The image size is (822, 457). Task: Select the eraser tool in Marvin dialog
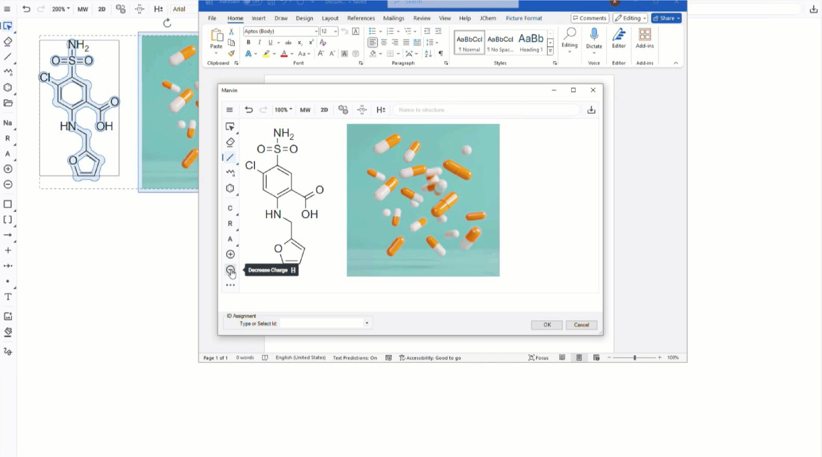[x=230, y=142]
